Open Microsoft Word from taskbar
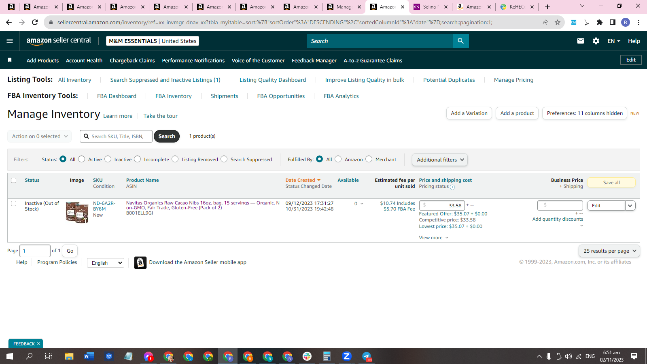Viewport: 647px width, 364px height. (89, 356)
